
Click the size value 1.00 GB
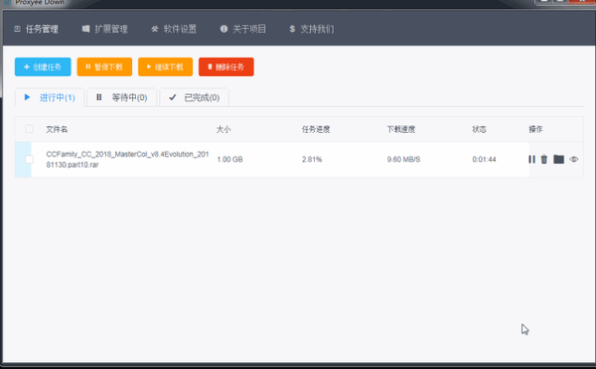pos(229,160)
